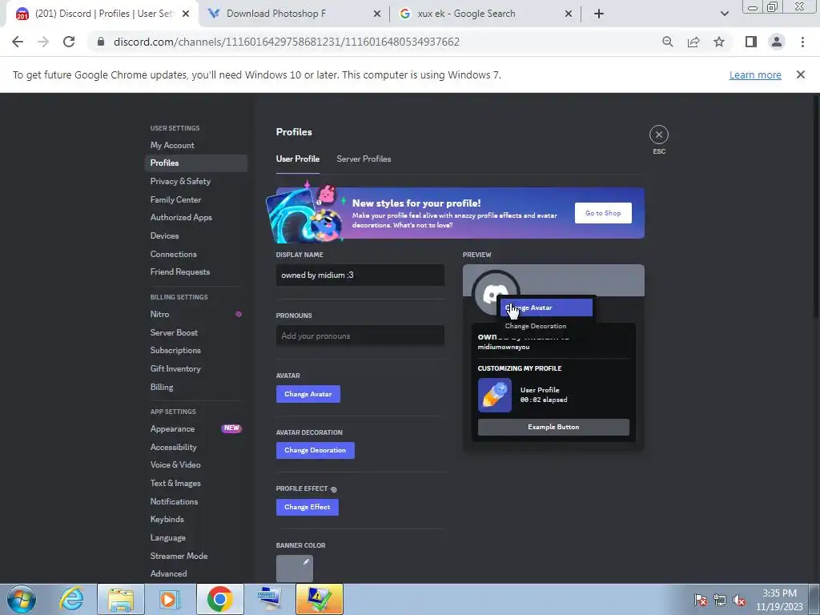
Task: Click the Pronouns input field
Action: click(360, 336)
